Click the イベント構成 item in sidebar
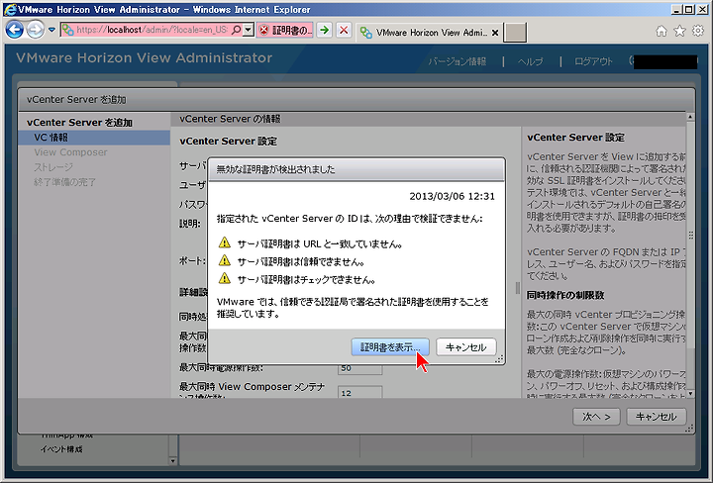Screen dimensions: 713x483 click(61, 449)
